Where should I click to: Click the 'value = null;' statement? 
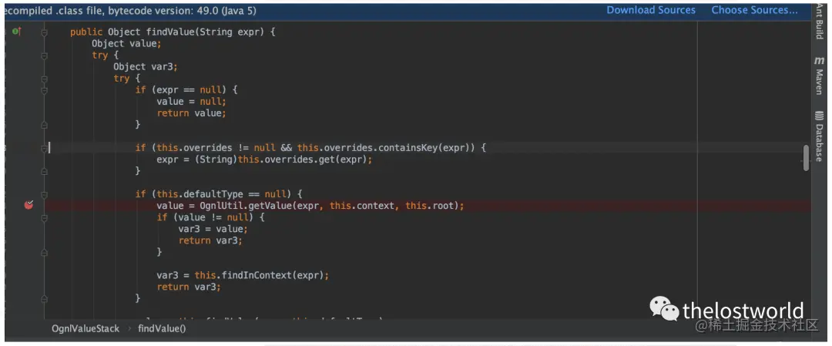[191, 102]
